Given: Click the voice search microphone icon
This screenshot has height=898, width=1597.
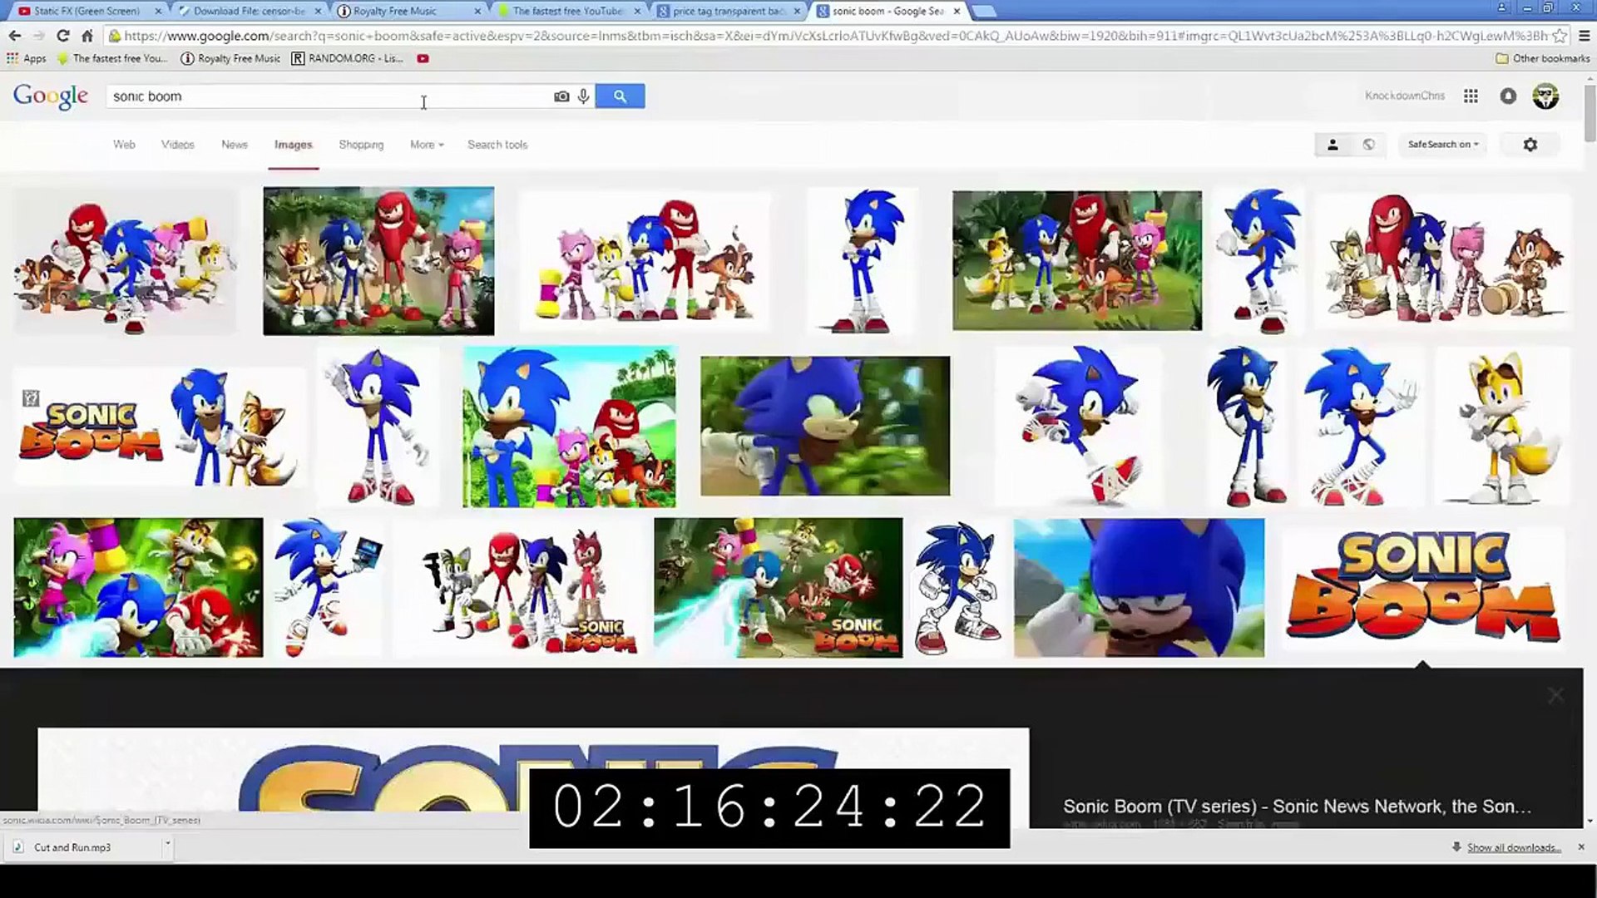Looking at the screenshot, I should (584, 96).
